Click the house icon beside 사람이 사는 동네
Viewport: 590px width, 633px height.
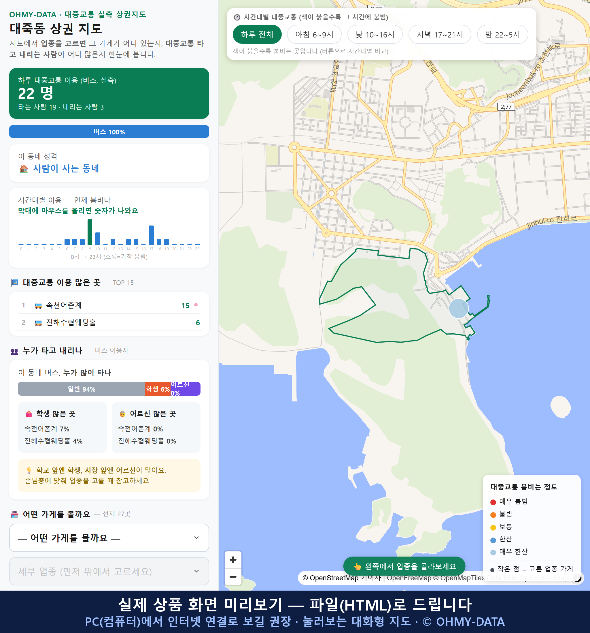[24, 169]
